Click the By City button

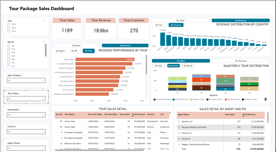159,25
